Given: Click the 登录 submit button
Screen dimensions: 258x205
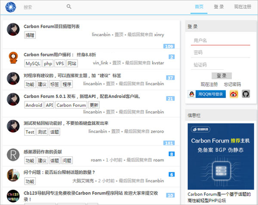Looking at the screenshot, I should (221, 76).
